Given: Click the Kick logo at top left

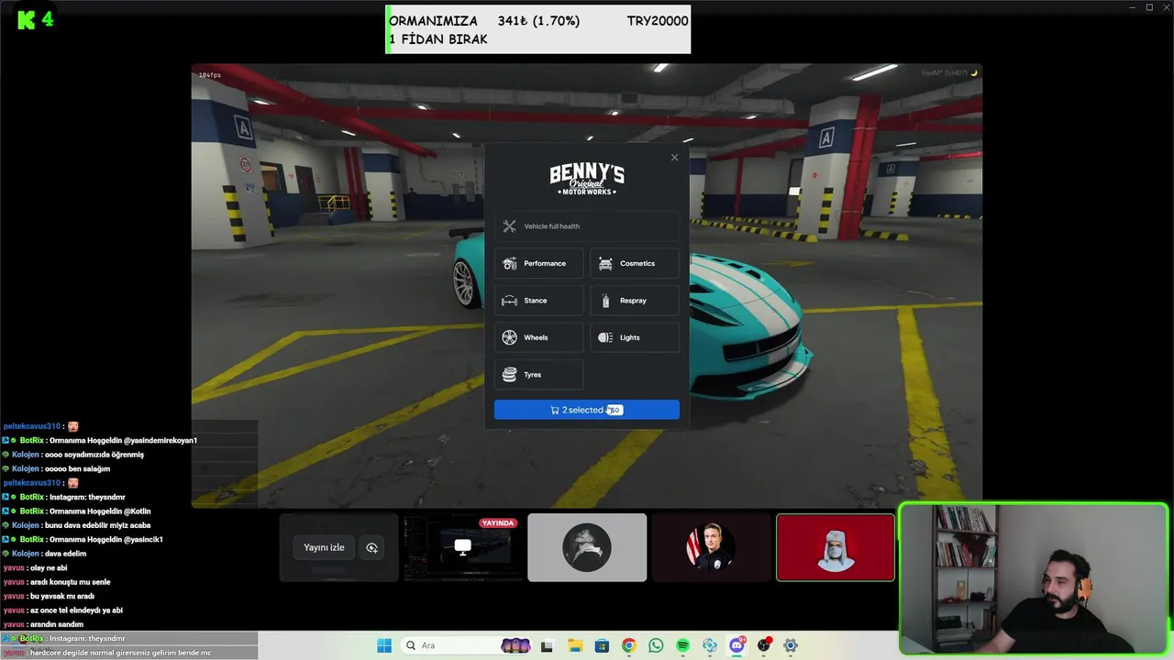Looking at the screenshot, I should pos(27,19).
